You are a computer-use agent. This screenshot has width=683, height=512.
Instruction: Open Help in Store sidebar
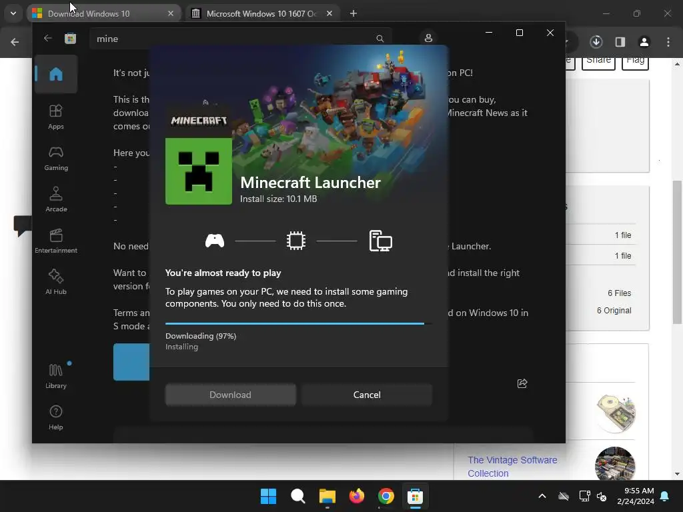tap(56, 417)
